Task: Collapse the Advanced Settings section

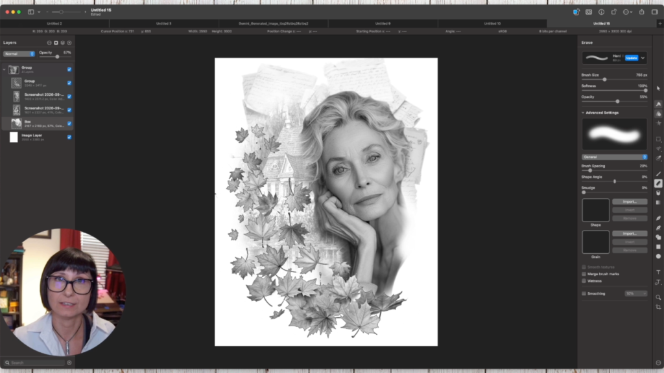Action: (583, 113)
